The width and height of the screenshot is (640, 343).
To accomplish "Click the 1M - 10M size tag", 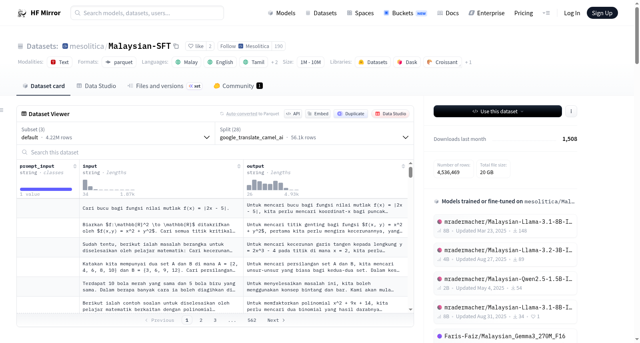I will point(310,62).
